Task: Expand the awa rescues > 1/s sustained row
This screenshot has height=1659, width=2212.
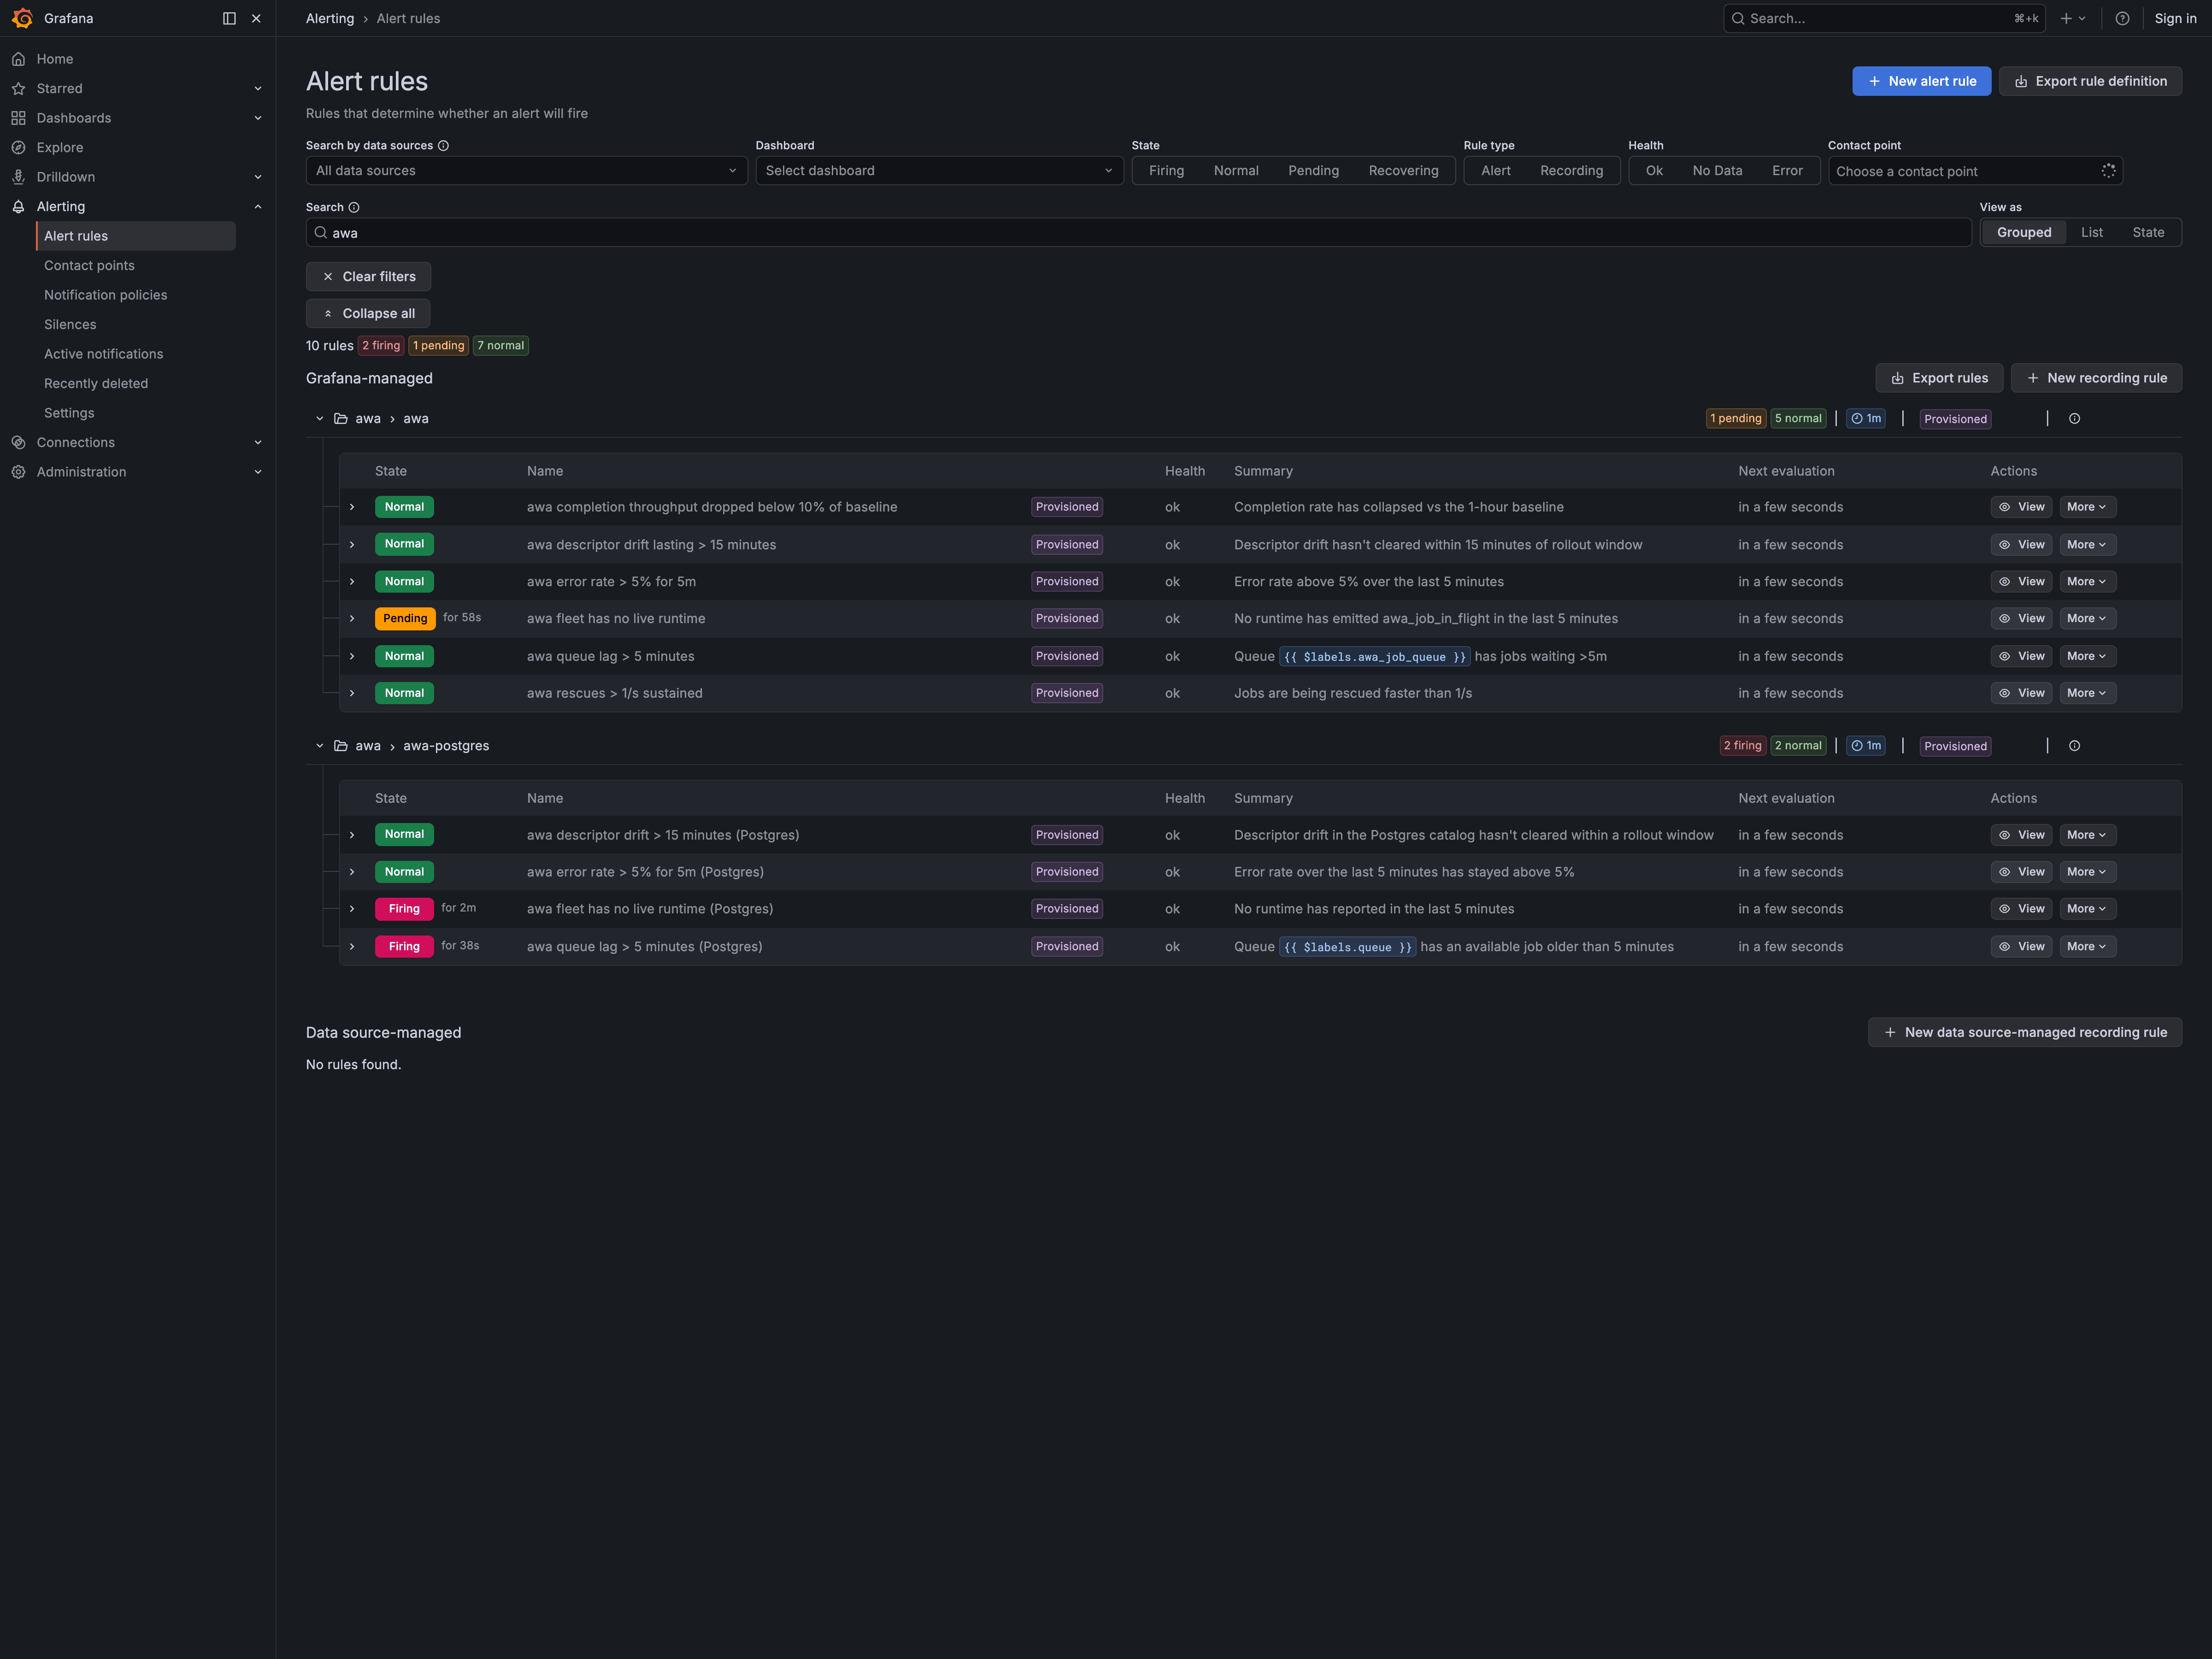Action: pyautogui.click(x=352, y=693)
